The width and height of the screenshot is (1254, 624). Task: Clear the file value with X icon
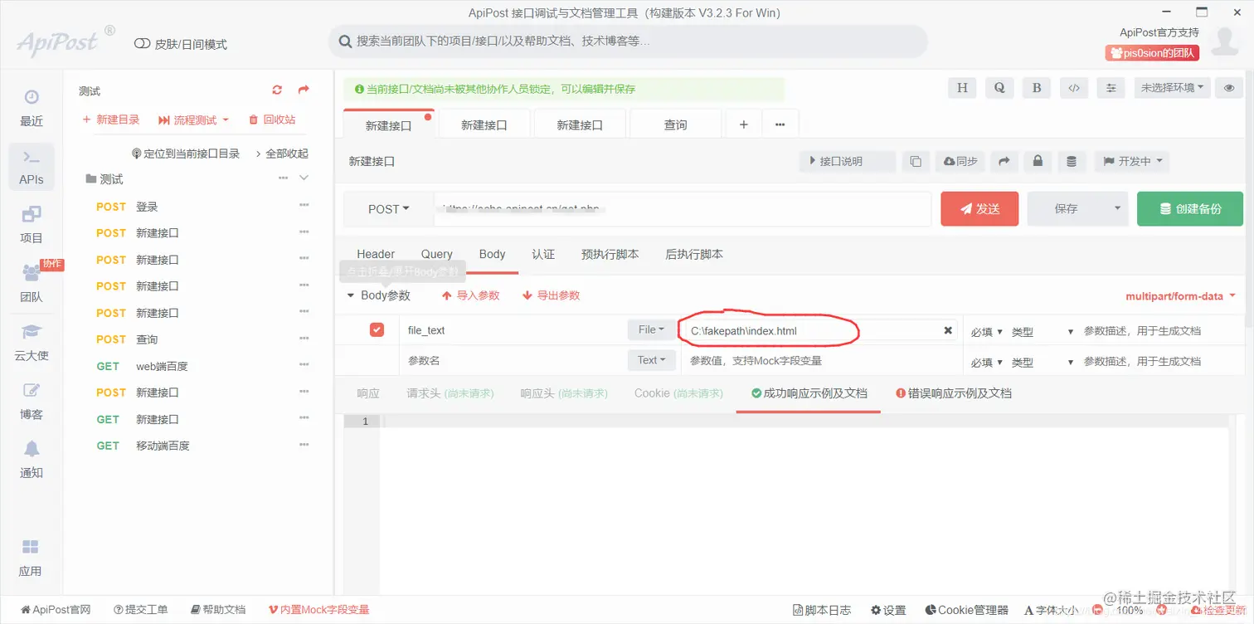pos(948,330)
